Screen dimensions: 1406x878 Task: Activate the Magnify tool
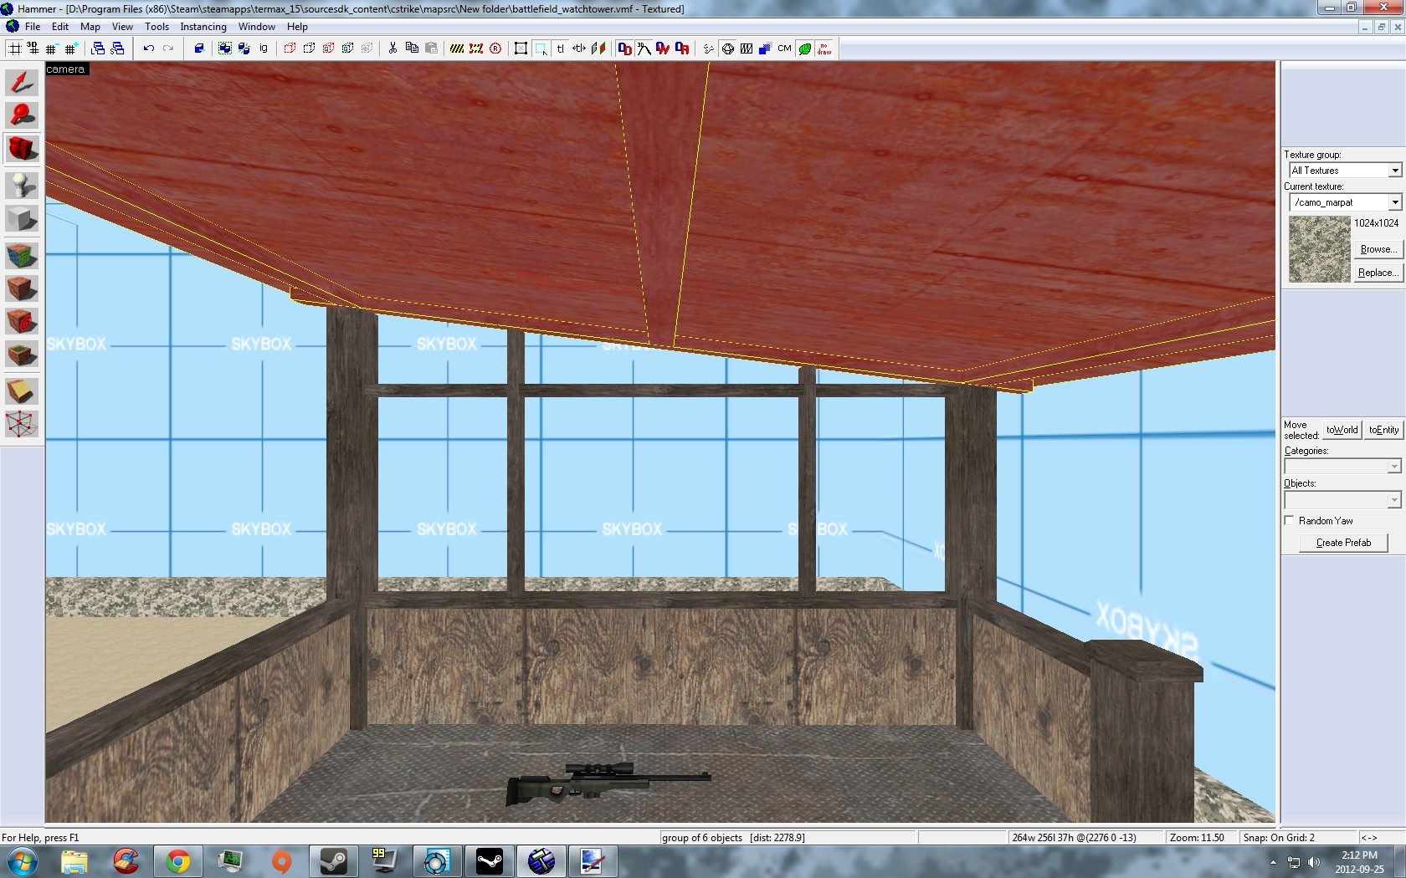click(22, 115)
